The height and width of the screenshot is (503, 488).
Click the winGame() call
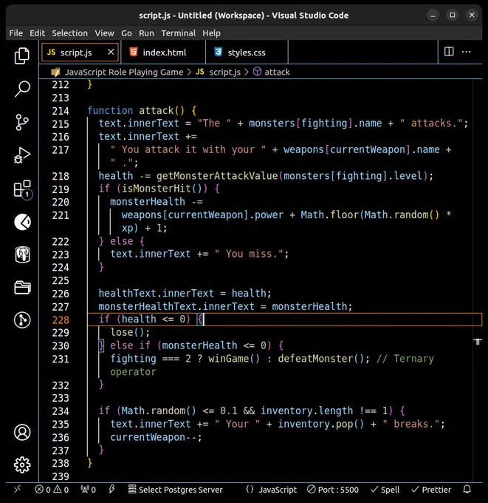click(234, 359)
